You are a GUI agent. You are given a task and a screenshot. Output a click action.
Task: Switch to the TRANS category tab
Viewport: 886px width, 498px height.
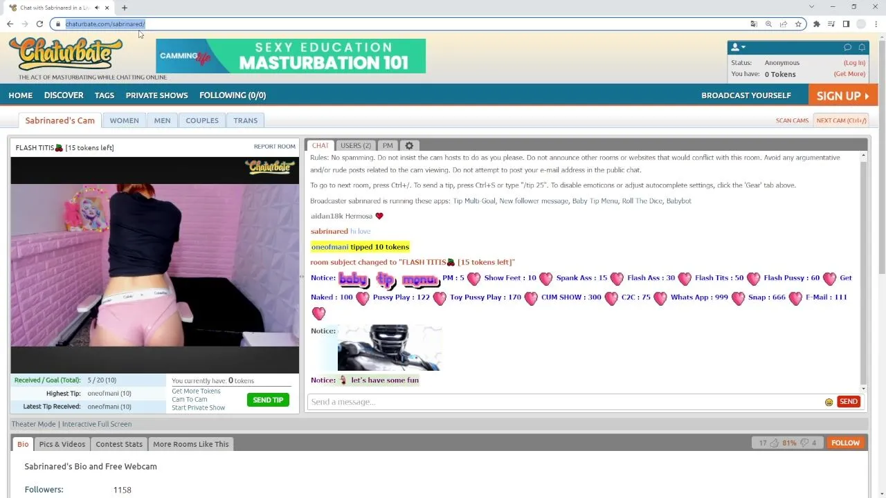[246, 120]
